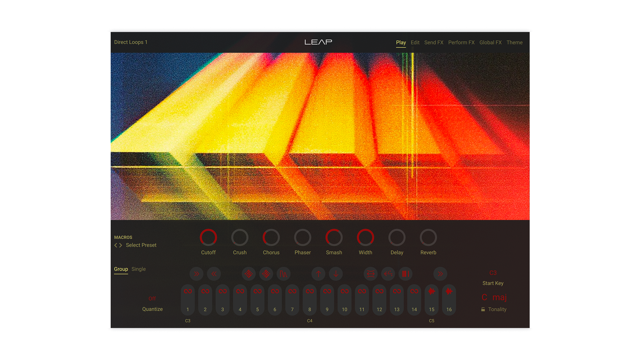Select the horizontal stretch arrows icon

370,274
